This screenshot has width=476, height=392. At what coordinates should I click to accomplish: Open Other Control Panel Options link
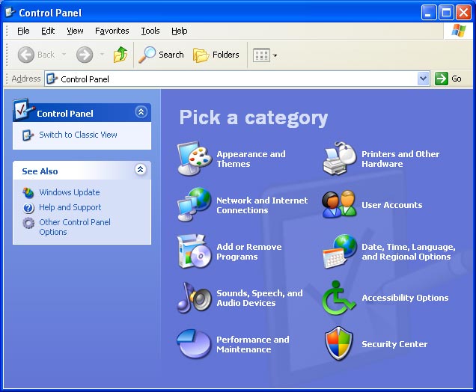click(75, 227)
